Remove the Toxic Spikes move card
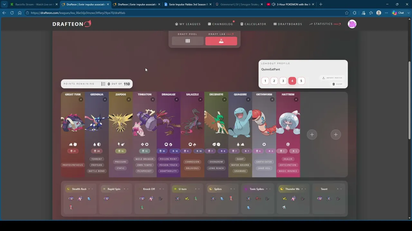The width and height of the screenshot is (412, 231). click(x=267, y=189)
